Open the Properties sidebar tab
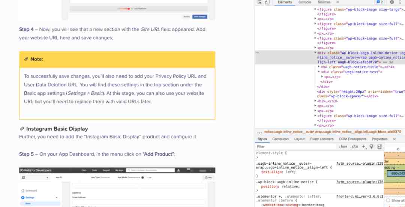The height and width of the screenshot is (207, 405). click(379, 139)
